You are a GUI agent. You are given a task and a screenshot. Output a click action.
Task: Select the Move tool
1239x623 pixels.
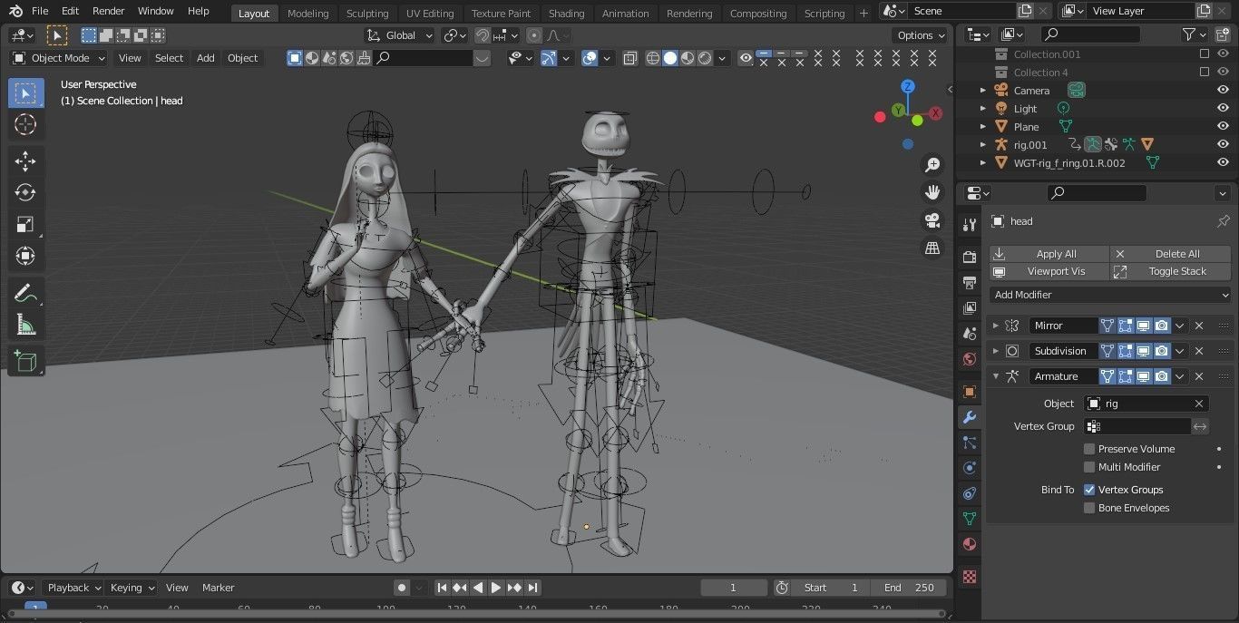[25, 161]
